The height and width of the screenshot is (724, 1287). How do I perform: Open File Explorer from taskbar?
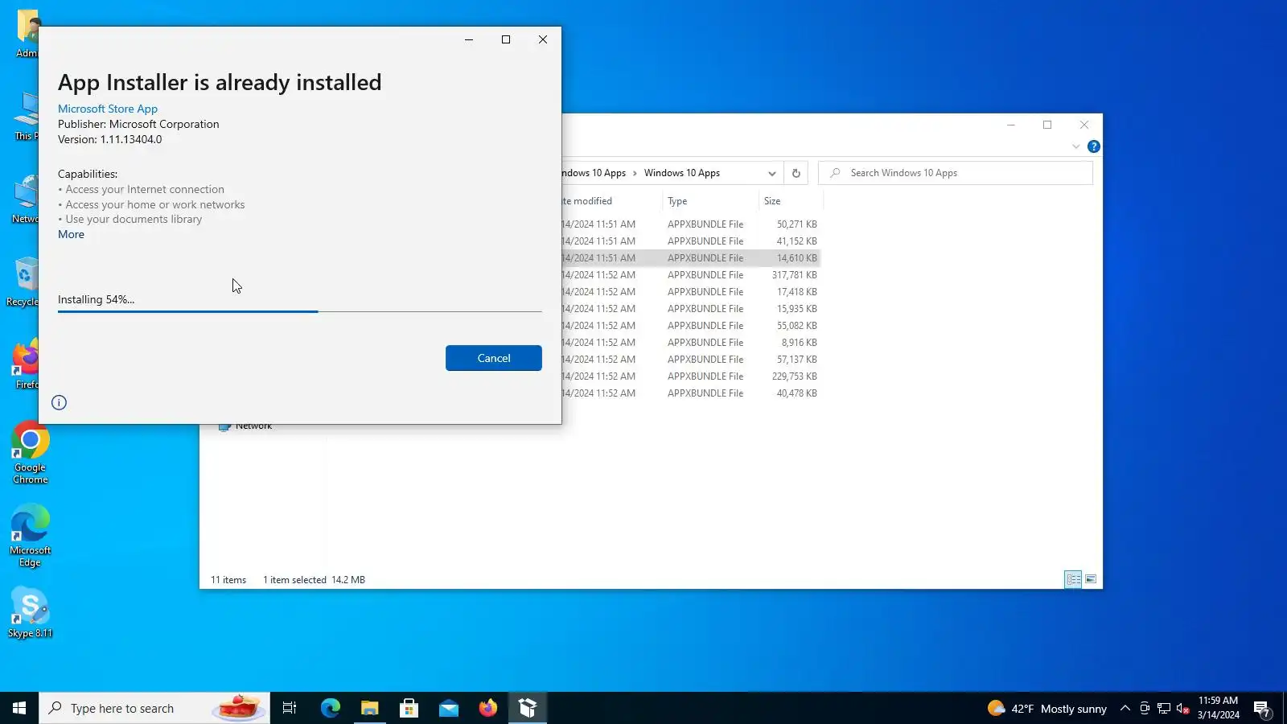[369, 708]
